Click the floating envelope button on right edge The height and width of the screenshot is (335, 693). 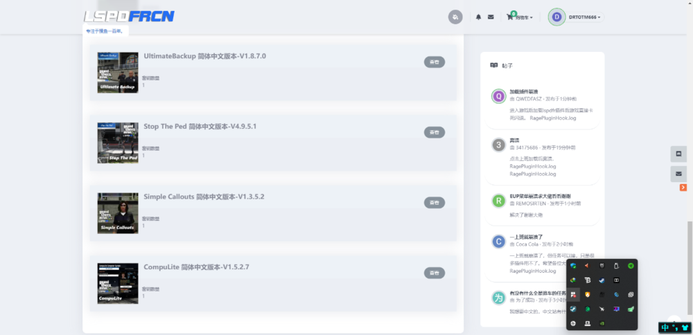[678, 174]
